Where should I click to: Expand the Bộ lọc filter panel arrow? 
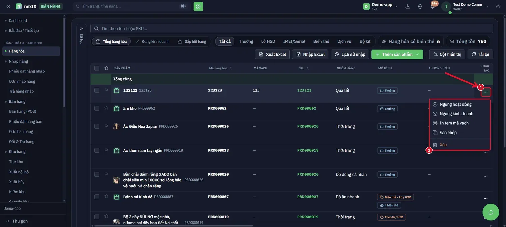[x=81, y=29]
